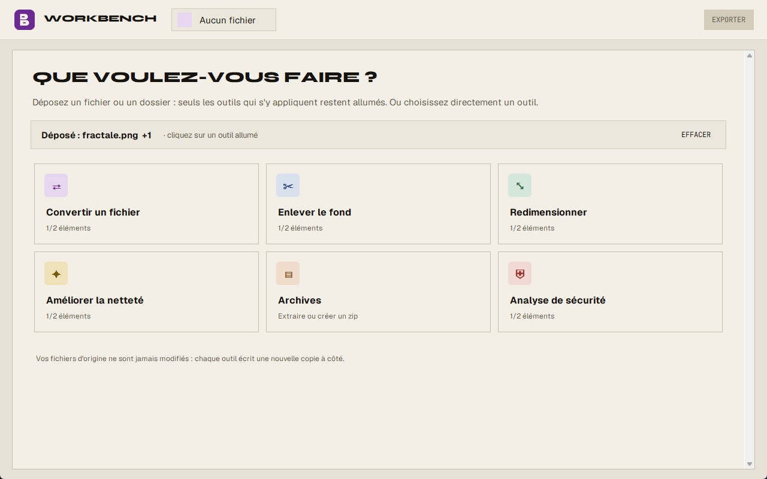Click the '1/2 éléments' count under Convertir un fichier
Viewport: 767px width, 479px height.
[68, 228]
